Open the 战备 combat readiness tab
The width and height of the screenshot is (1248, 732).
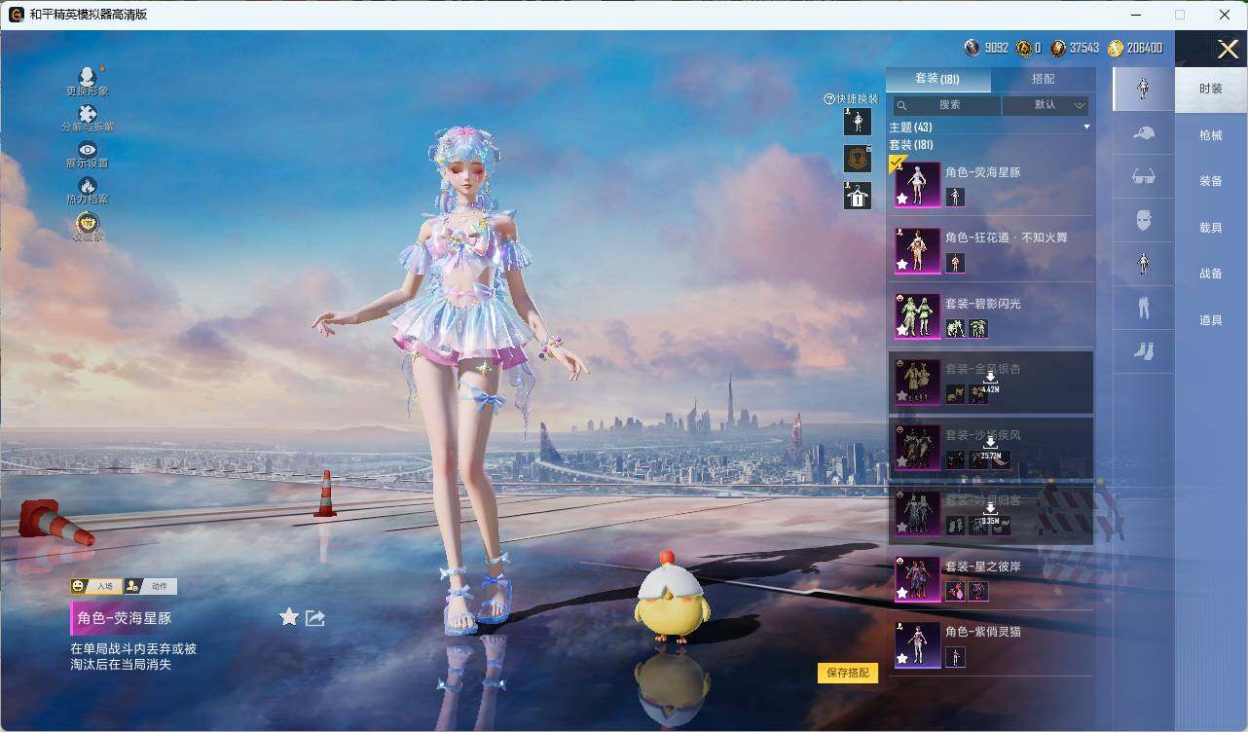tap(1211, 274)
